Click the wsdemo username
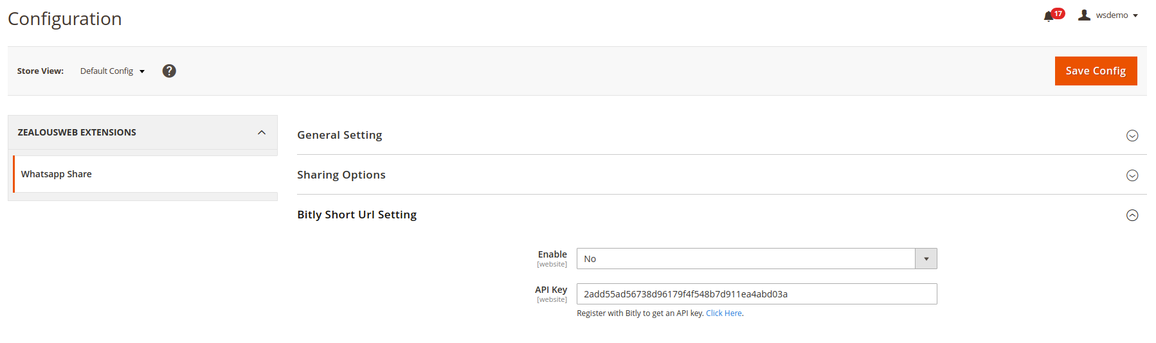1156x343 pixels. pos(1112,15)
